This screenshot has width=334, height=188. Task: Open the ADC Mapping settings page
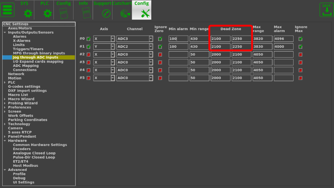[x=26, y=66]
